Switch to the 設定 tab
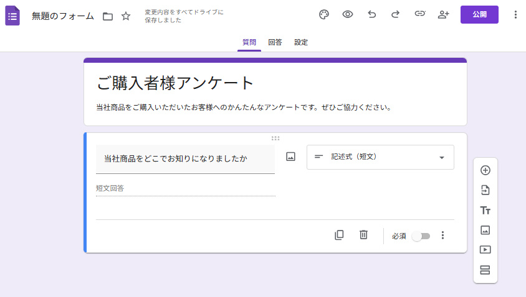Screen dimensions: 526x297 (301, 42)
